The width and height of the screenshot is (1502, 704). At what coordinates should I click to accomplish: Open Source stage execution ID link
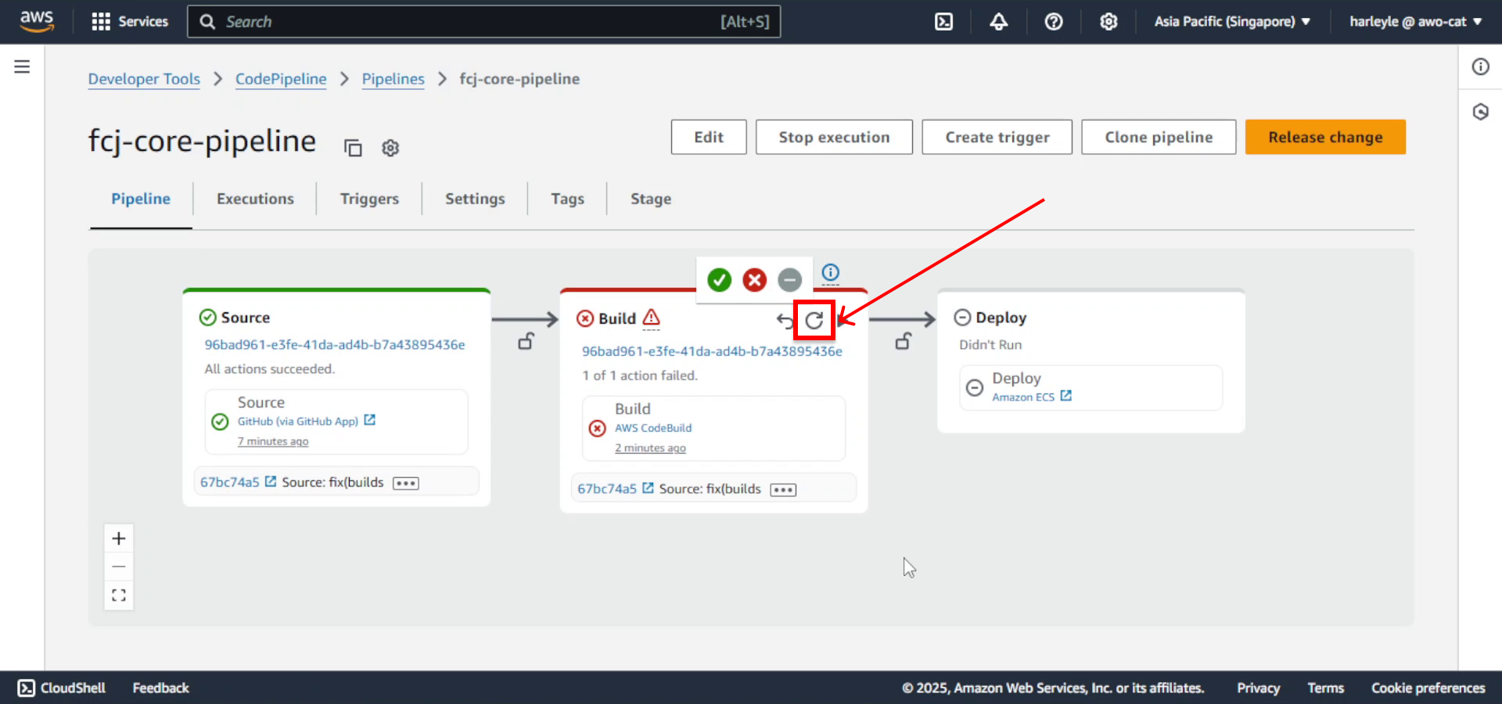[335, 345]
